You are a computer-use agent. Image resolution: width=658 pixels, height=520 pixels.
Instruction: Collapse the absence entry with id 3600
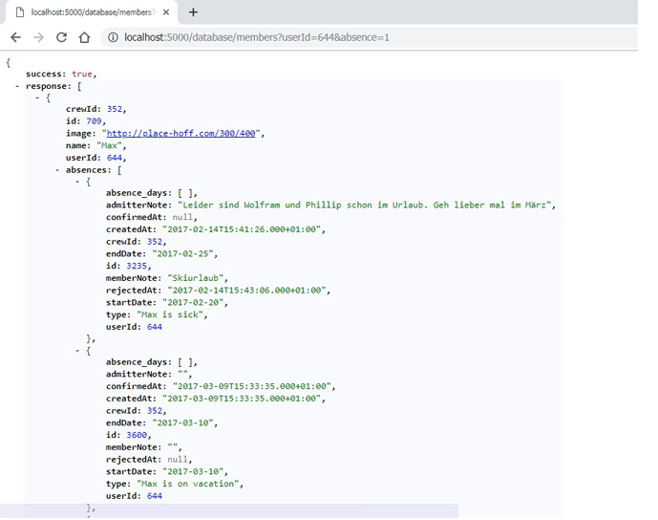tap(78, 351)
